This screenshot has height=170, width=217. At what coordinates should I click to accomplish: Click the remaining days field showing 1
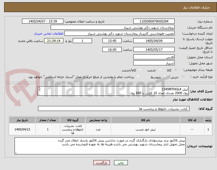(x=82, y=41)
